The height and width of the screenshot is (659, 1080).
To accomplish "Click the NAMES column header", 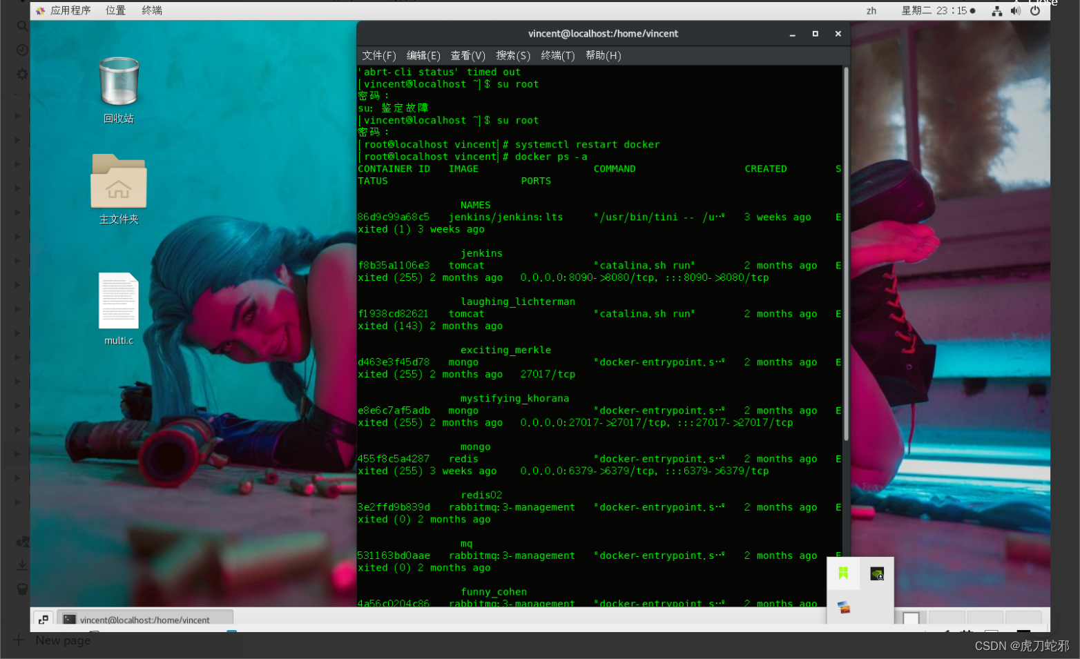I will [x=475, y=205].
